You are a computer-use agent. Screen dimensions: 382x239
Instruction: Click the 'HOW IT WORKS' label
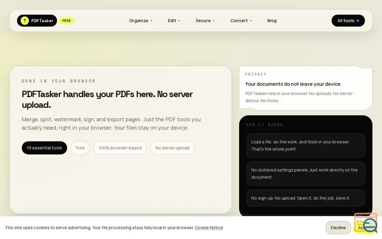click(x=265, y=125)
